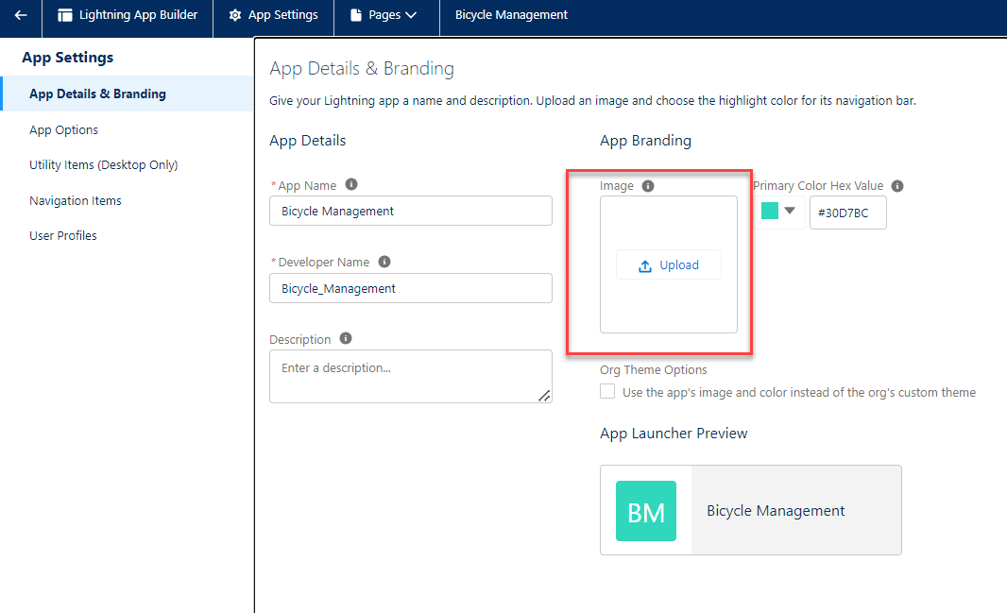The height and width of the screenshot is (613, 1007).
Task: Click the teal primary color swatch
Action: pos(770,213)
